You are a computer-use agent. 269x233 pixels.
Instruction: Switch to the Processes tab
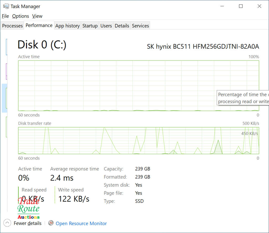coord(12,26)
